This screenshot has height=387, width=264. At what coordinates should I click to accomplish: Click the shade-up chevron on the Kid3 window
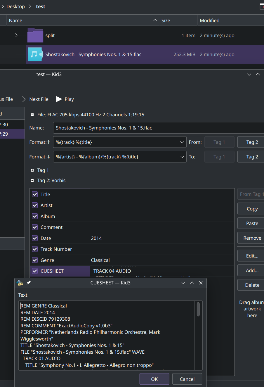(258, 74)
